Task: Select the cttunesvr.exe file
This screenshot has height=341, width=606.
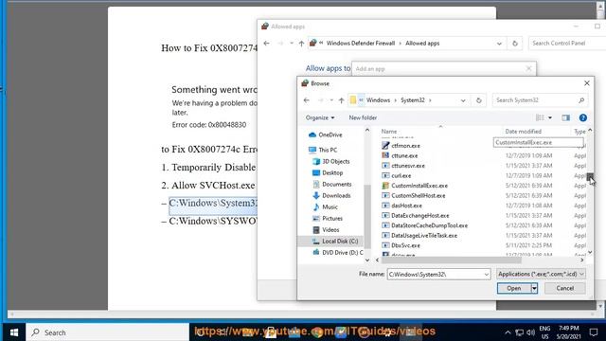Action: pyautogui.click(x=403, y=166)
